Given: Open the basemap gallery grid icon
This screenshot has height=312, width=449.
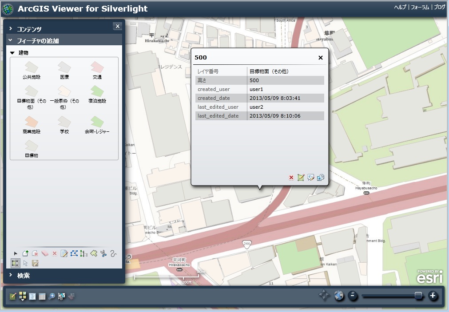Looking at the screenshot, I should 23,296.
